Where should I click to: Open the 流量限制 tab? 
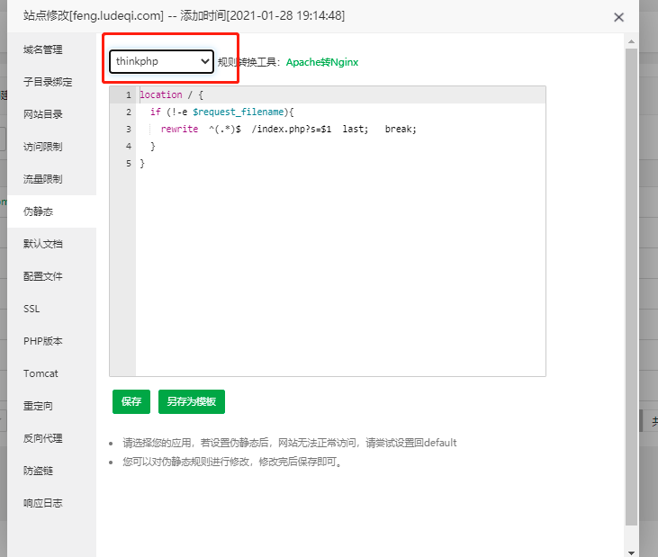[43, 179]
